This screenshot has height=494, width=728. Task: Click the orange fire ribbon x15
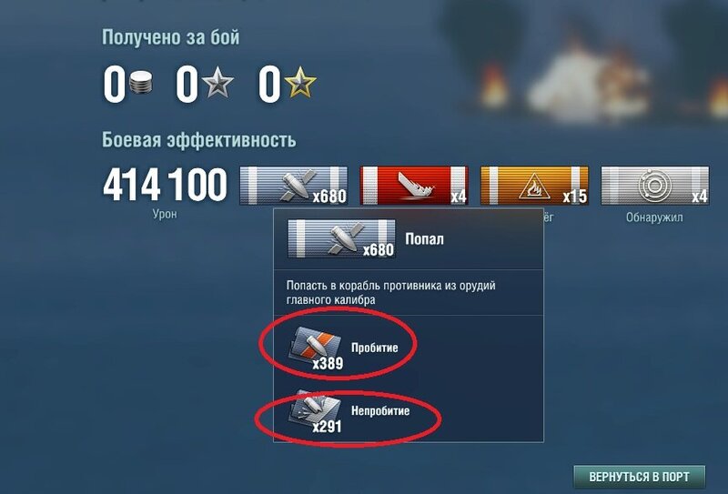(x=534, y=186)
